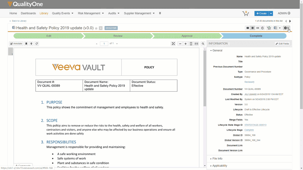Go to previous document in list

(286, 21)
